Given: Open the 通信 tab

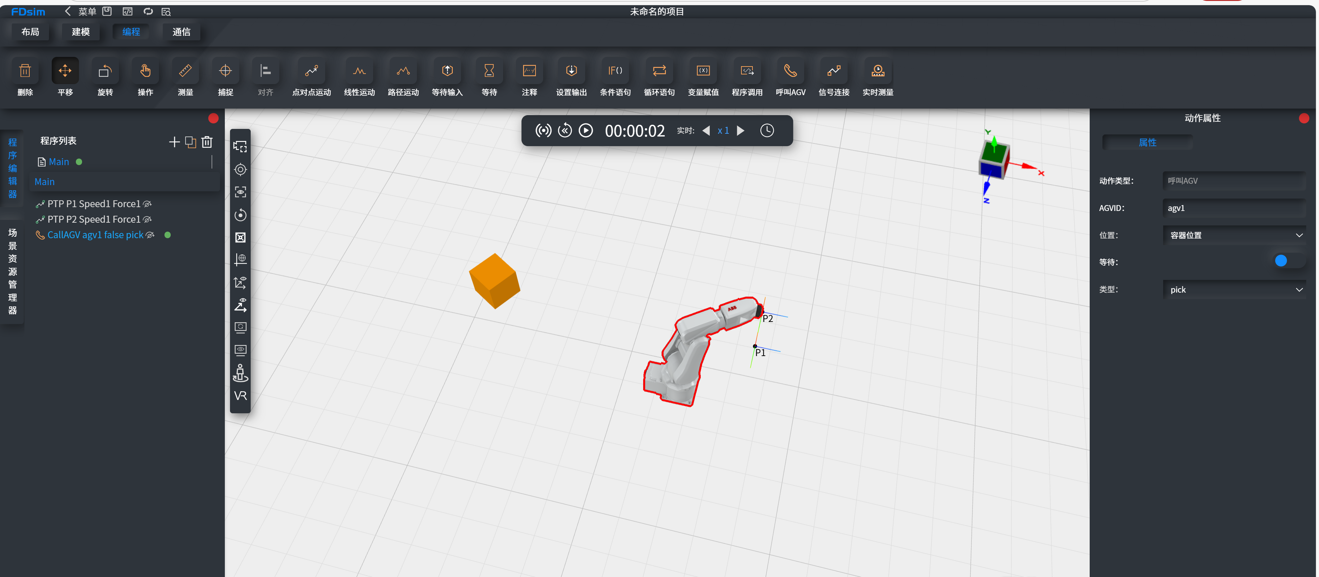Looking at the screenshot, I should (x=181, y=32).
